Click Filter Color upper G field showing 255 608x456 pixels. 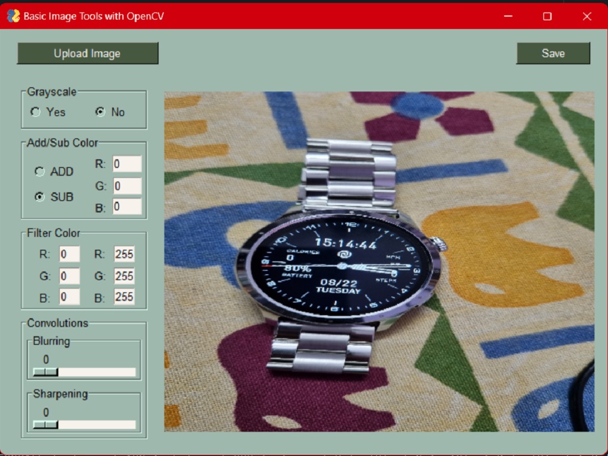pyautogui.click(x=124, y=275)
